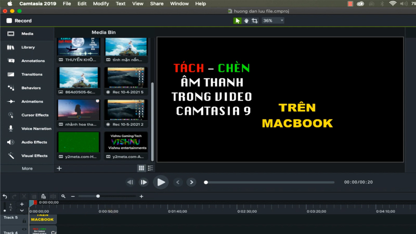Switch Media Bin to list view
This screenshot has height=234, width=416.
click(150, 168)
